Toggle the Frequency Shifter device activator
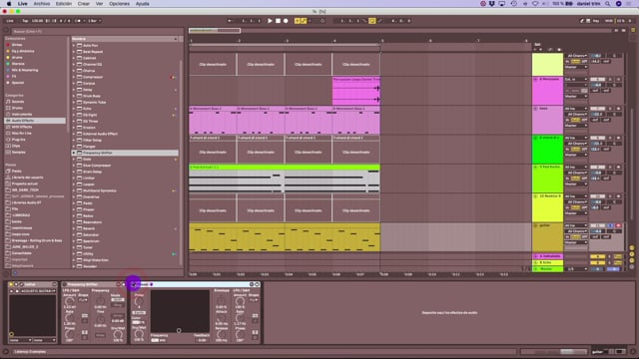Screen dimensions: 639x359 [64, 284]
